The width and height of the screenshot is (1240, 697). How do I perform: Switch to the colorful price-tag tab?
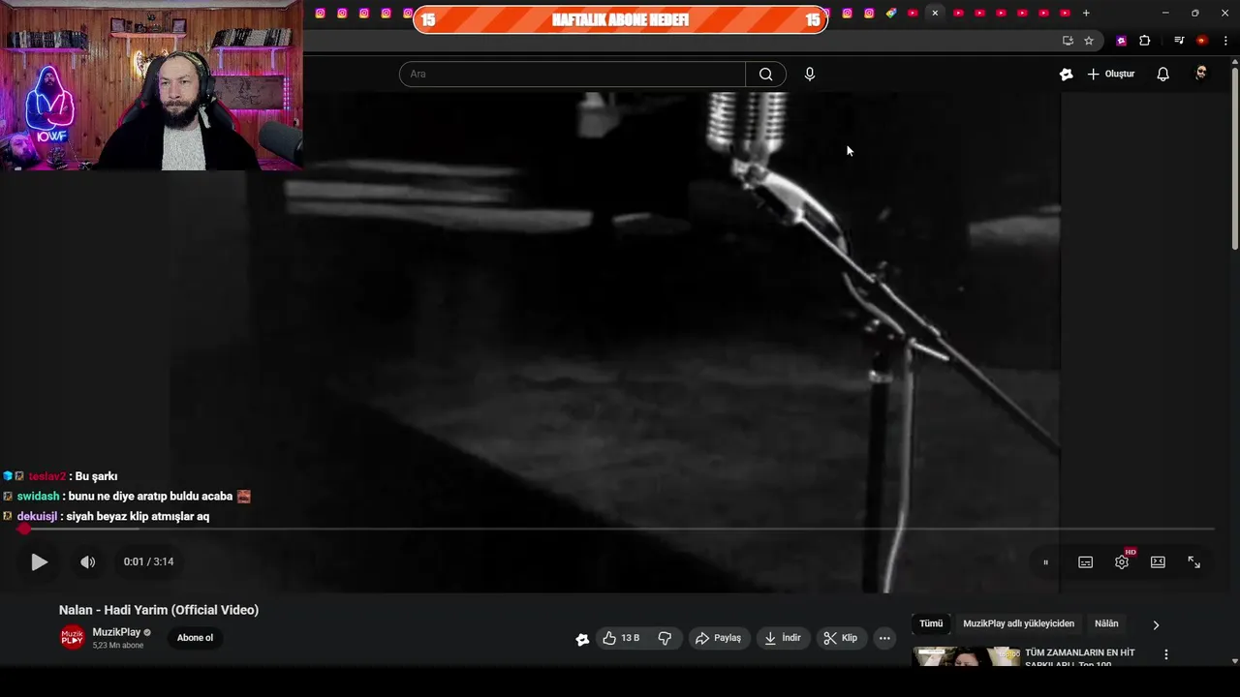[x=890, y=13]
